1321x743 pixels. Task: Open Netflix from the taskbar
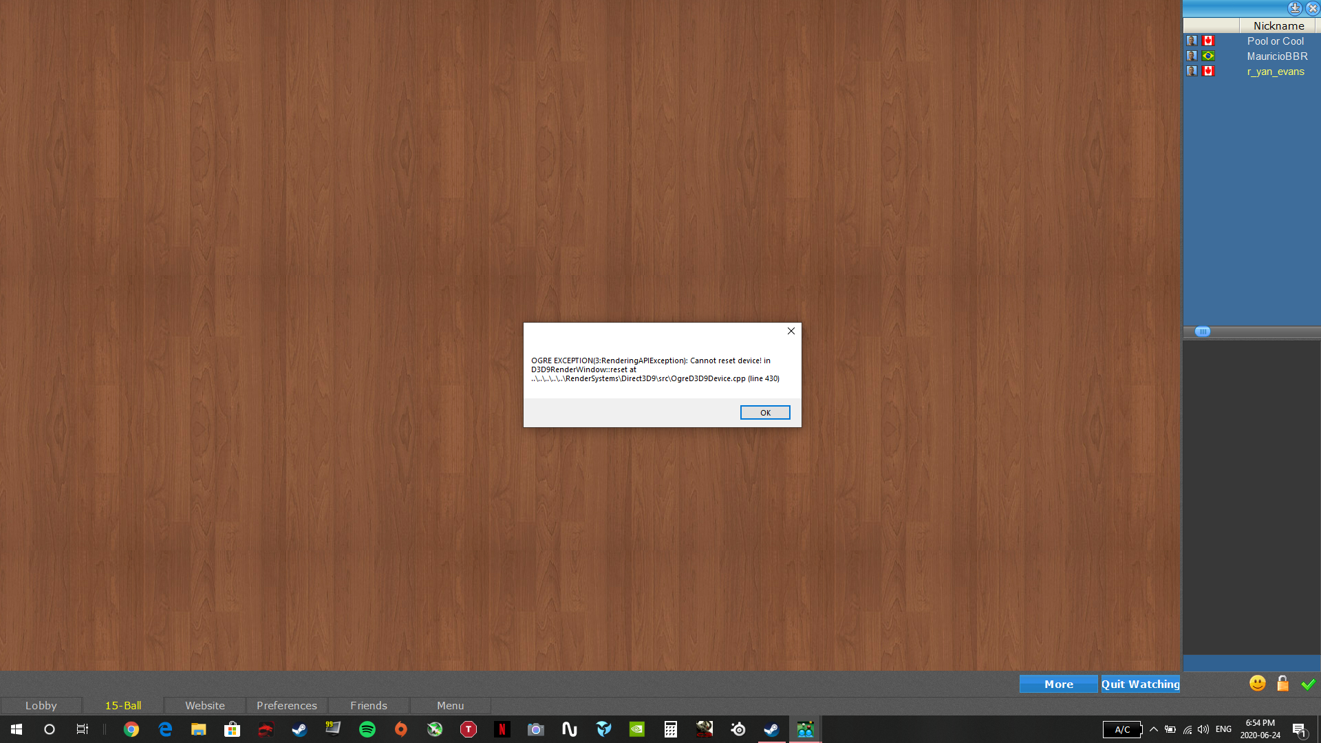[502, 729]
